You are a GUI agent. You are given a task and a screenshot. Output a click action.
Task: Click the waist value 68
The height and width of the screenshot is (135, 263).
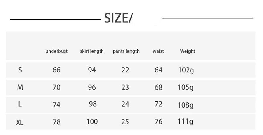(x=158, y=87)
